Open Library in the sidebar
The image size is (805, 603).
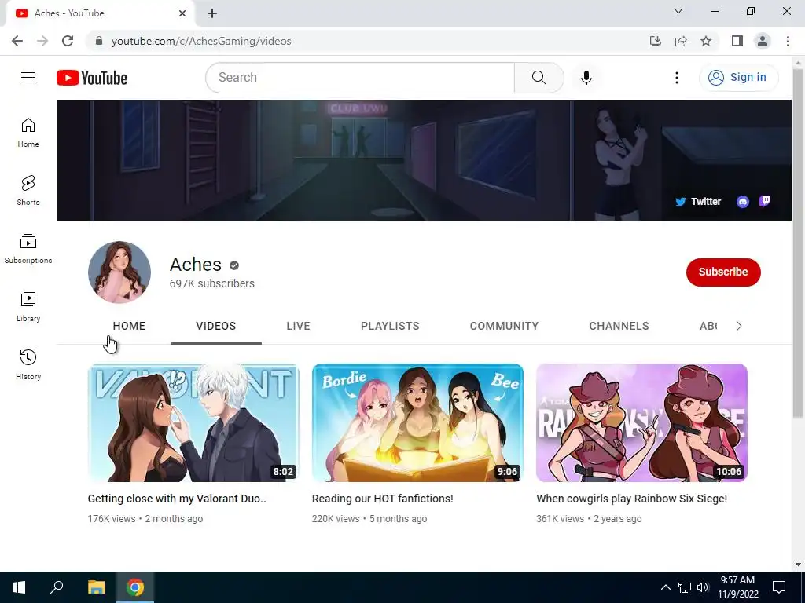tap(28, 307)
